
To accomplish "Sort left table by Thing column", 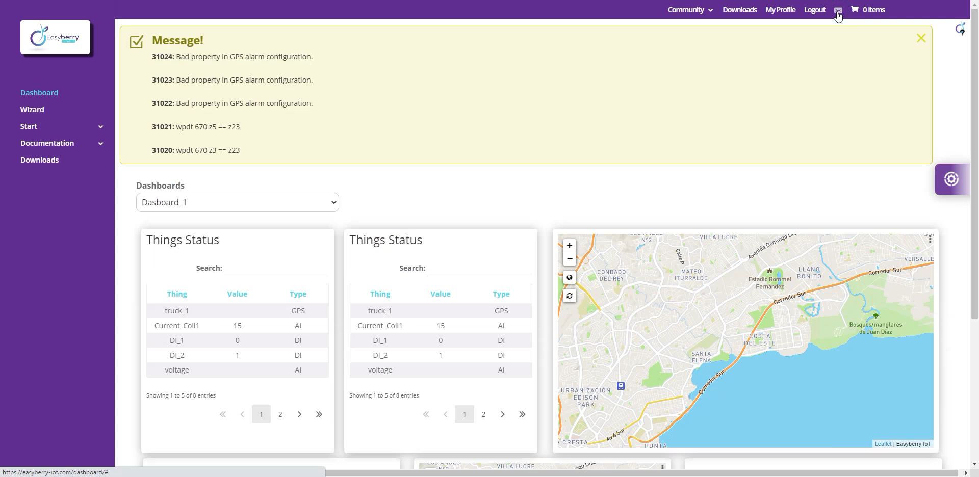I will (x=177, y=294).
